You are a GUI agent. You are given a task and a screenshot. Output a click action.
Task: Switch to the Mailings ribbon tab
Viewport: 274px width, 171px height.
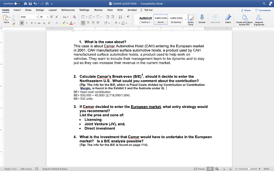(x=84, y=10)
